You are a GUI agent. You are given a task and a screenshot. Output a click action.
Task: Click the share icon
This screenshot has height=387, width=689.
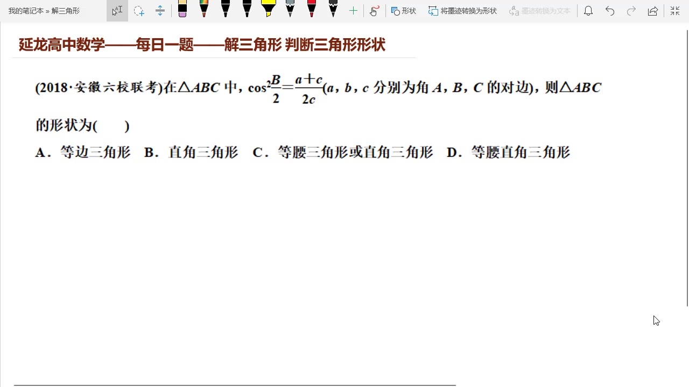653,11
